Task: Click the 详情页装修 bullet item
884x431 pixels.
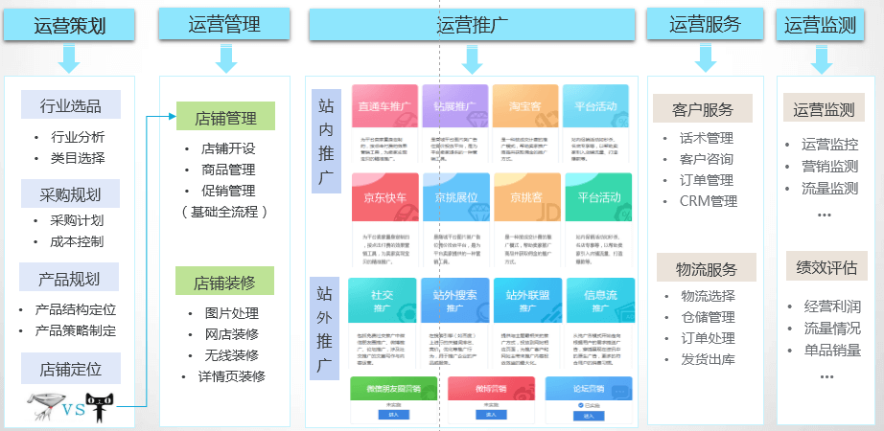Action: click(x=232, y=376)
